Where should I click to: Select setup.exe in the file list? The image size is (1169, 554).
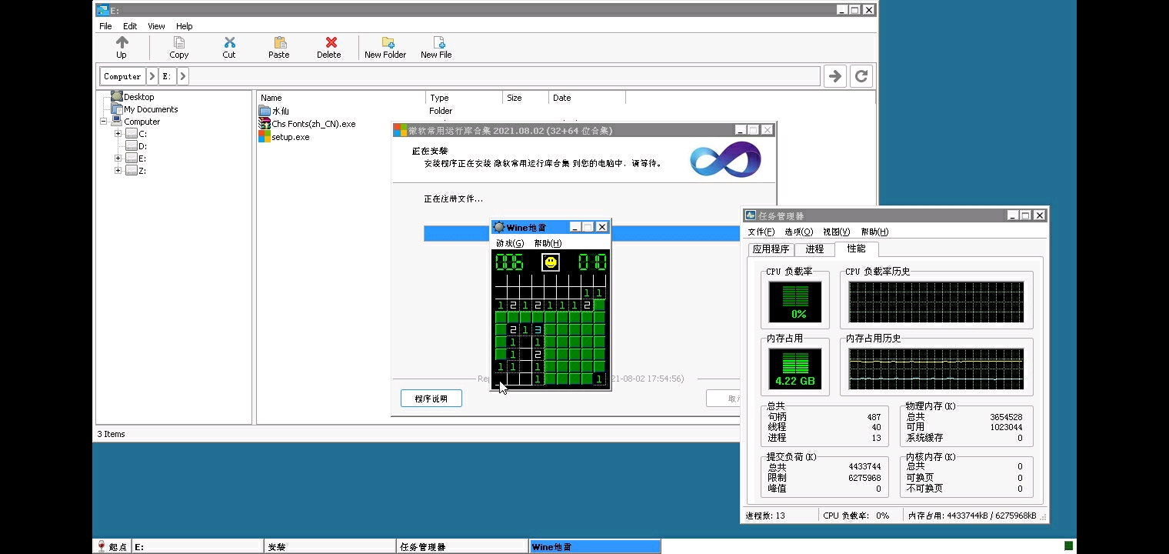pyautogui.click(x=290, y=137)
